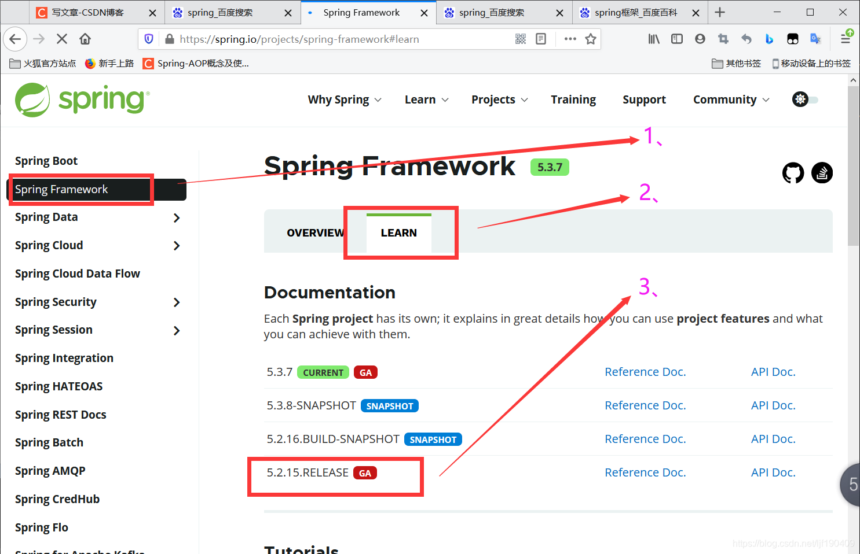Open Spring CredHub project
860x554 pixels.
point(57,499)
